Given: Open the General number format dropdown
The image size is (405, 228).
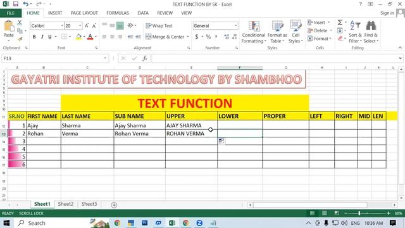Looking at the screenshot, I should [x=235, y=25].
